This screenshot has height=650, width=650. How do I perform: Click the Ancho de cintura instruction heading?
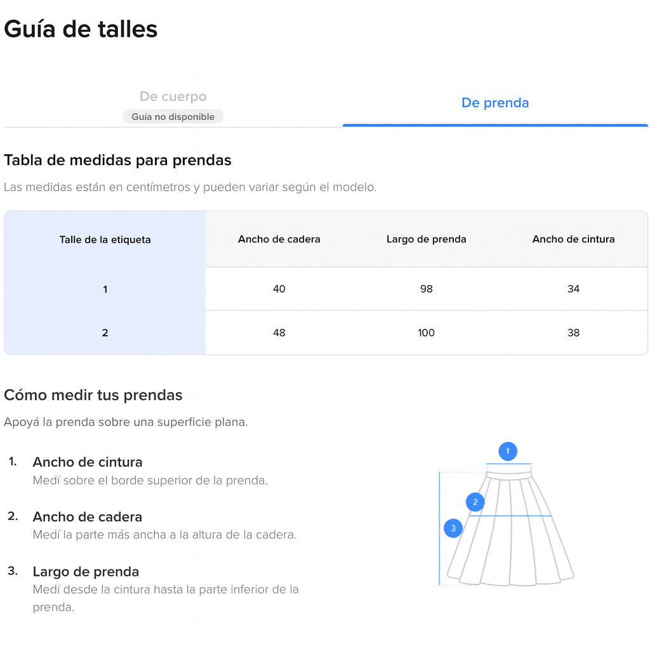(x=88, y=462)
